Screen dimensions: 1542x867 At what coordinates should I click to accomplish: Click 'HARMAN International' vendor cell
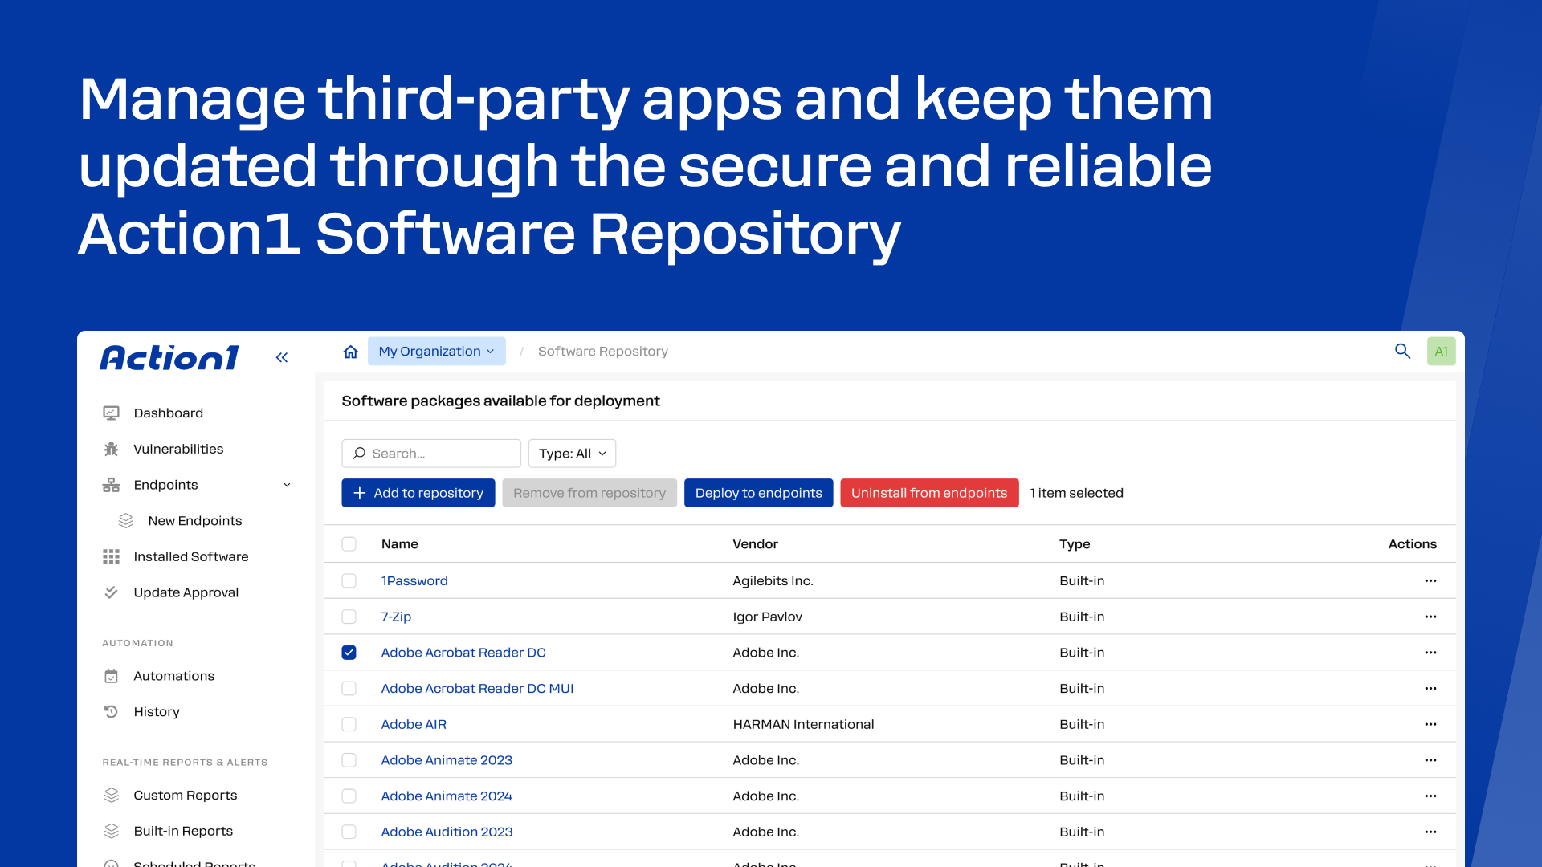803,724
